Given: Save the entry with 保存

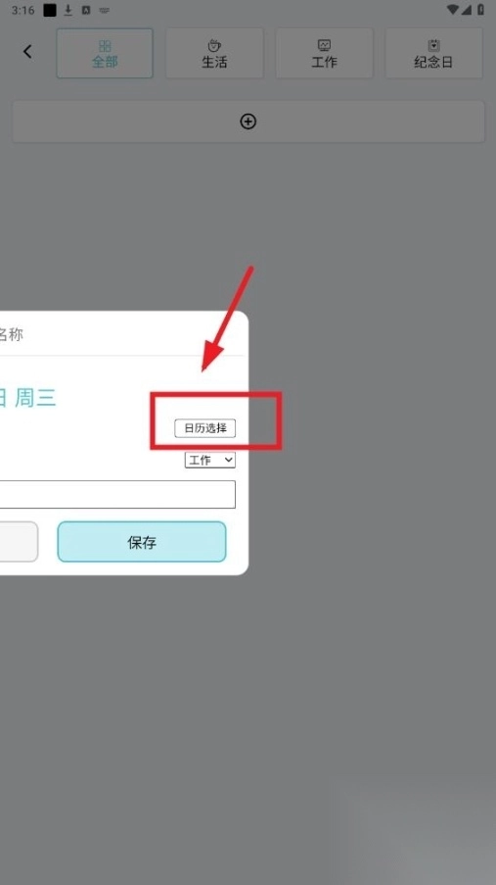Looking at the screenshot, I should tap(142, 542).
